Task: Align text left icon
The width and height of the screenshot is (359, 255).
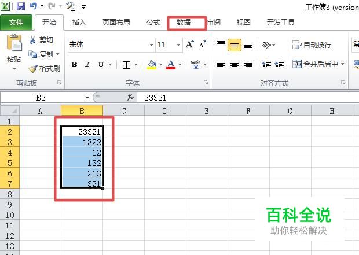Action: click(x=221, y=64)
